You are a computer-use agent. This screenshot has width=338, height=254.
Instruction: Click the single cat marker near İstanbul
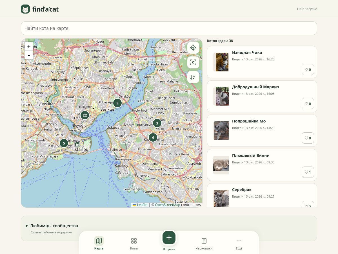77,144
